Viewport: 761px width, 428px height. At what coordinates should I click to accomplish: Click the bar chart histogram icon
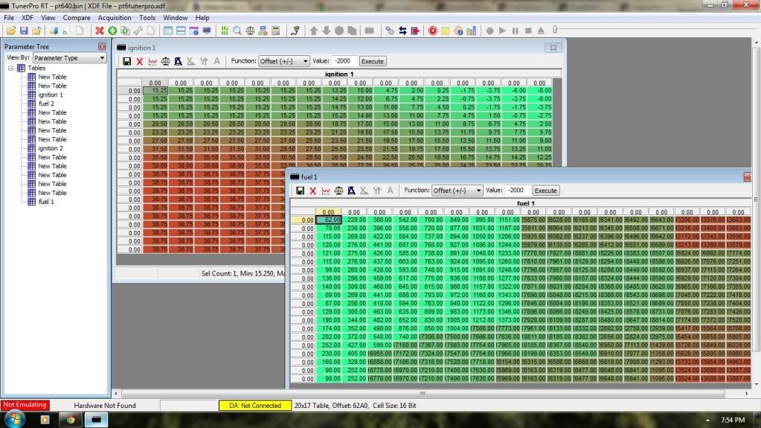coord(472,31)
